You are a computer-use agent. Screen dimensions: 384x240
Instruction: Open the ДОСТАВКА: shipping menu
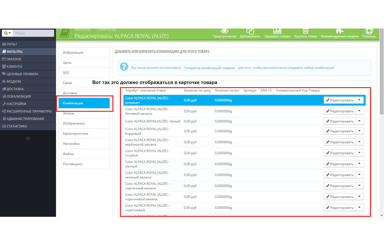point(28,89)
